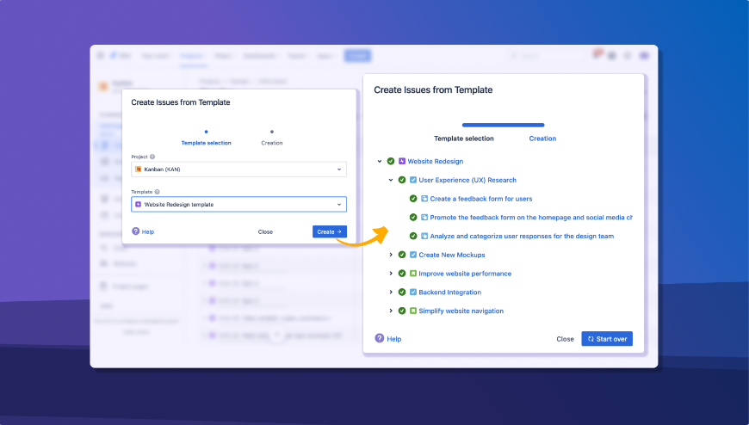
Task: Click the help question mark in the right dialog
Action: click(x=380, y=339)
